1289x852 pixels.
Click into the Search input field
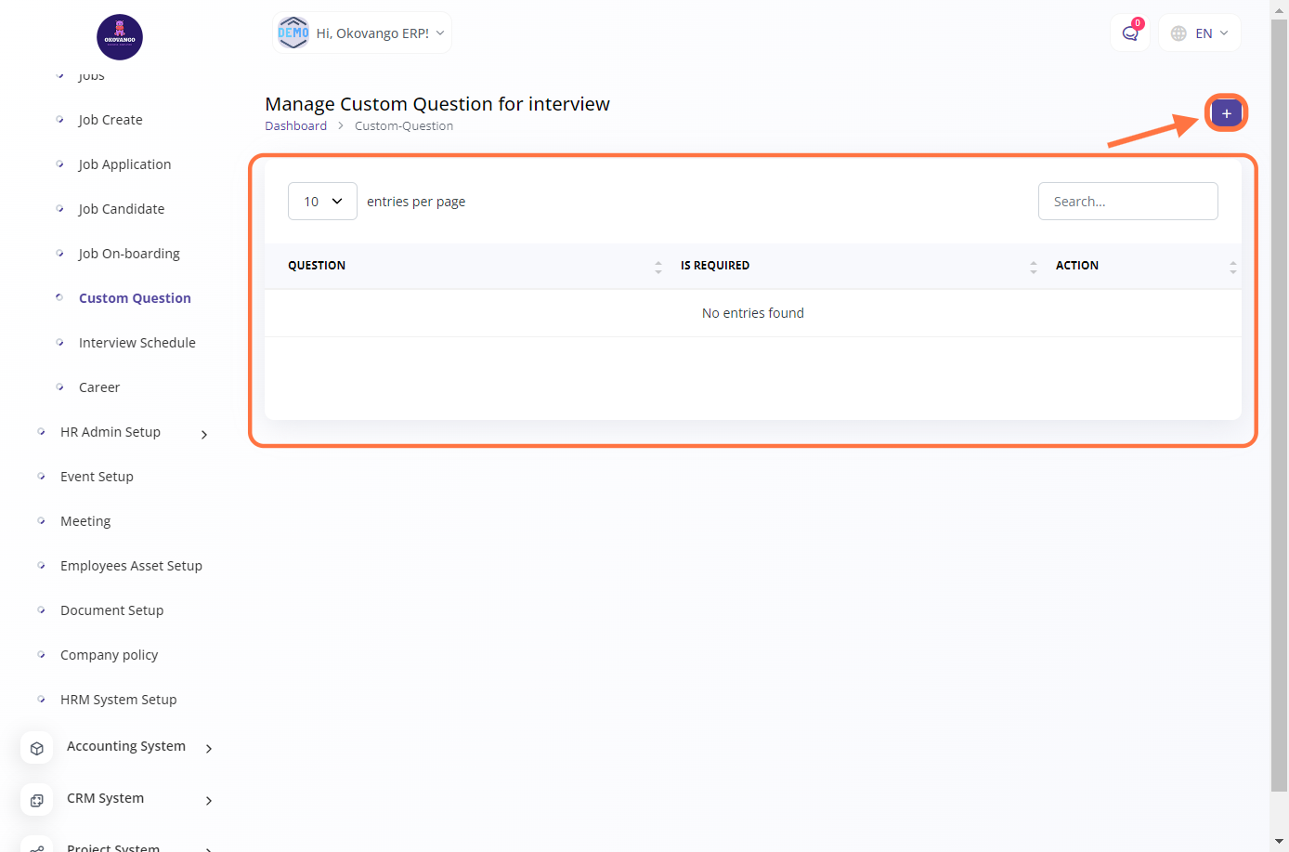point(1127,202)
